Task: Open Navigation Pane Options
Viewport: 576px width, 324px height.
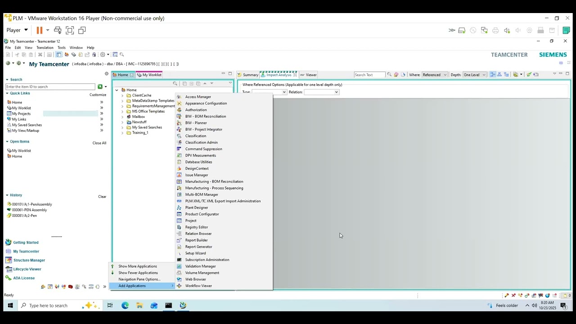Action: tap(139, 279)
